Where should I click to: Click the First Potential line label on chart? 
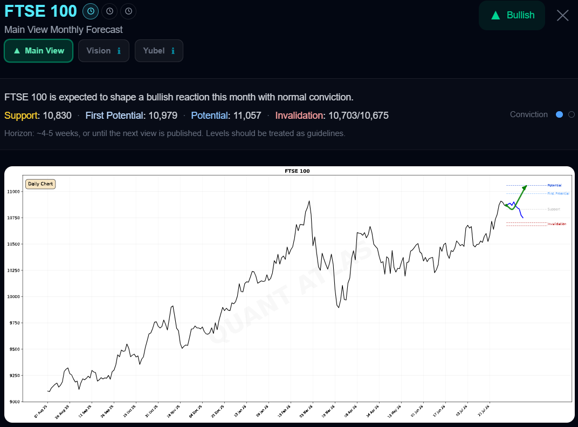click(558, 193)
